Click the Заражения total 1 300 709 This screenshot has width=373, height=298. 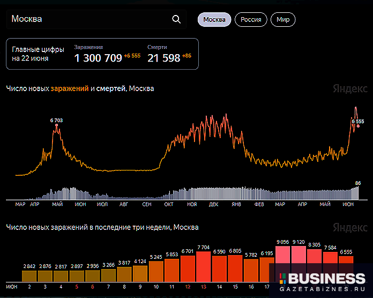[x=98, y=58]
